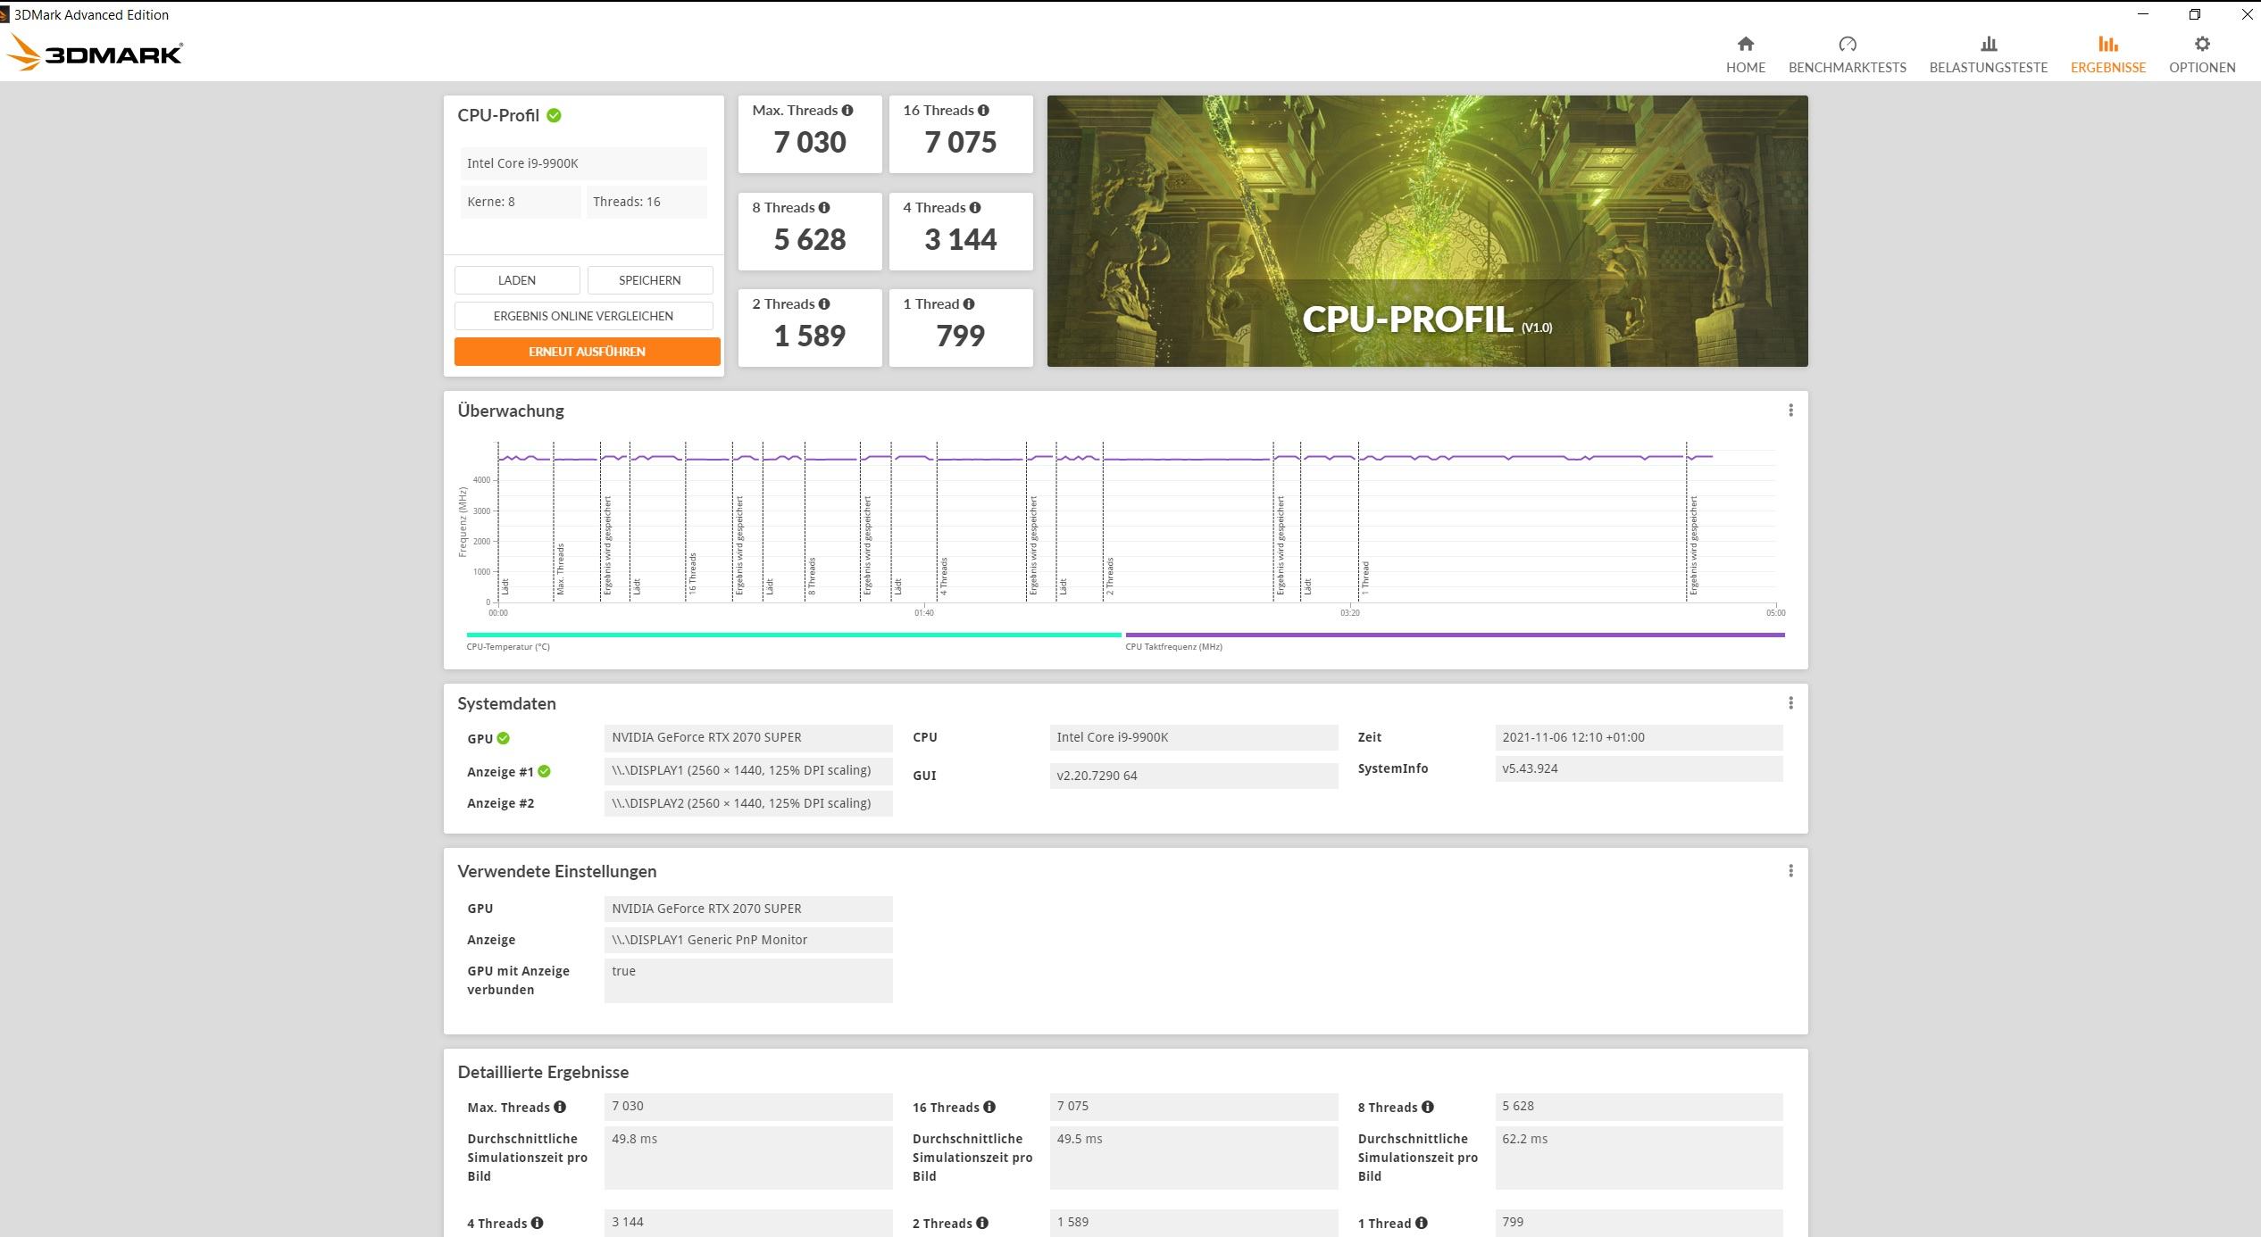
Task: Click the green CPU-Profil validation checkmark
Action: coord(554,115)
